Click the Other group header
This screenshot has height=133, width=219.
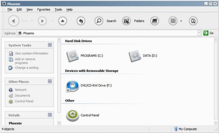(70, 100)
